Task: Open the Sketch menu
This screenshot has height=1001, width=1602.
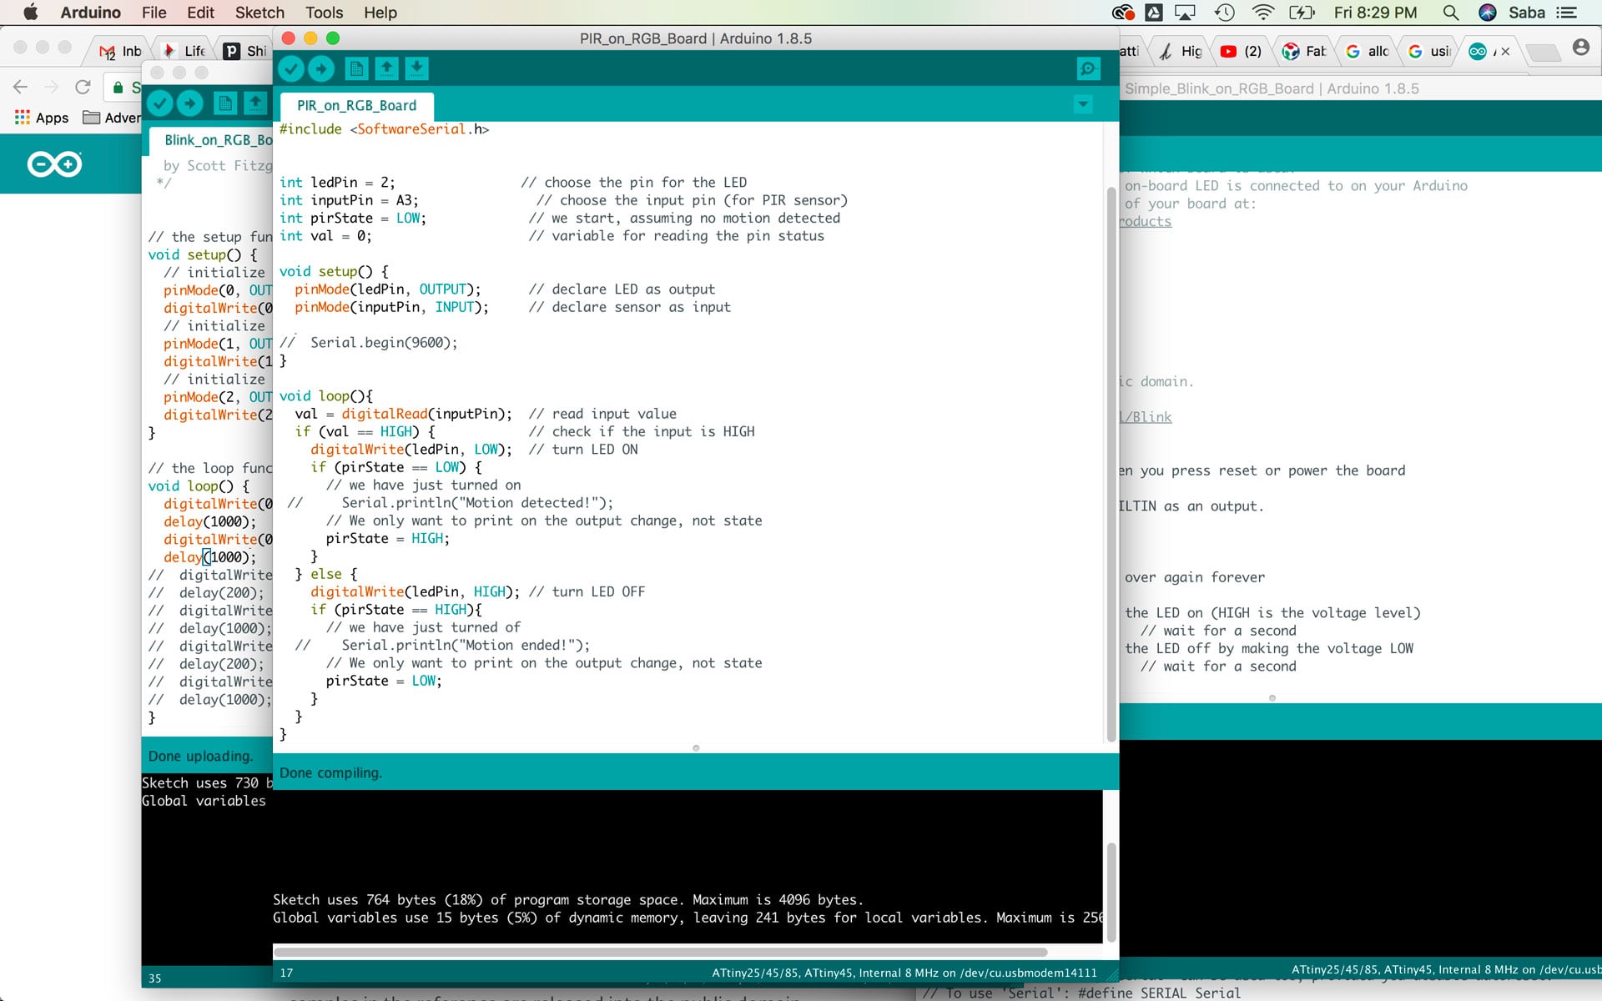Action: pos(259,13)
